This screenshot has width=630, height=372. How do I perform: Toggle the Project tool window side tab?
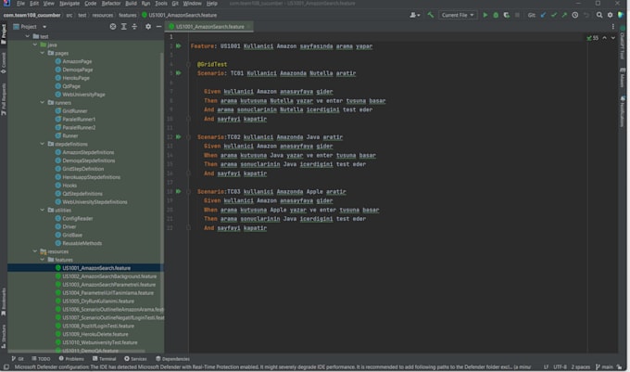tap(4, 33)
